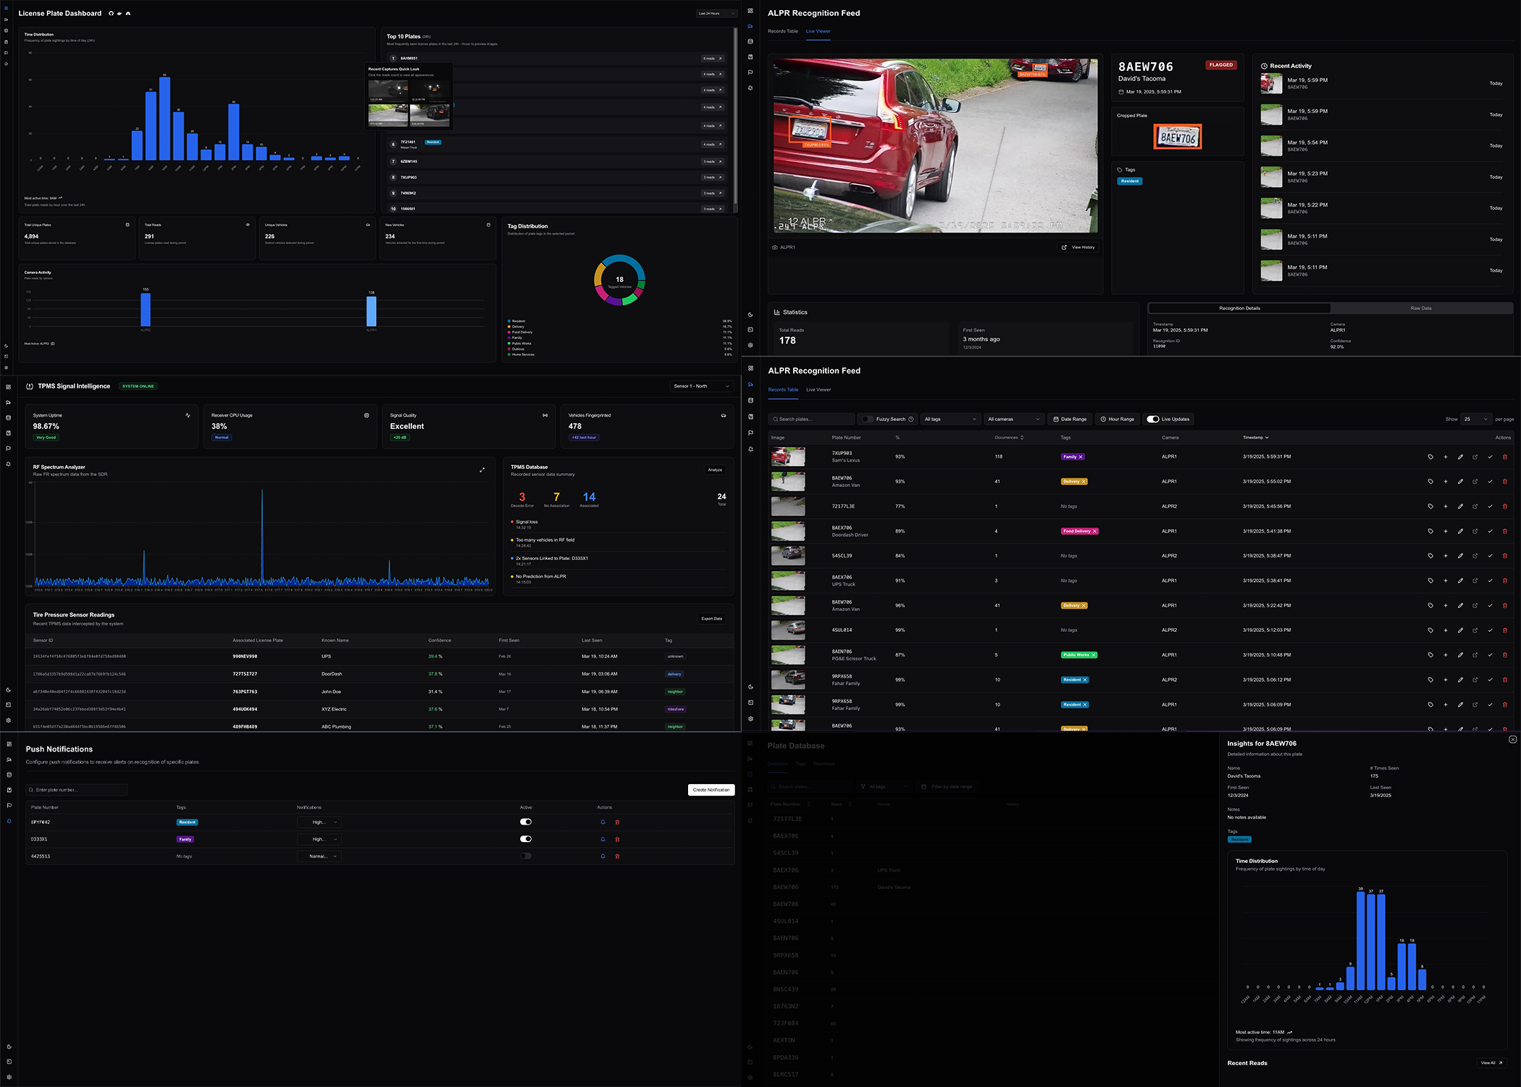Click the Search plates input field
Screen dimensions: 1521x1087
tap(812, 419)
